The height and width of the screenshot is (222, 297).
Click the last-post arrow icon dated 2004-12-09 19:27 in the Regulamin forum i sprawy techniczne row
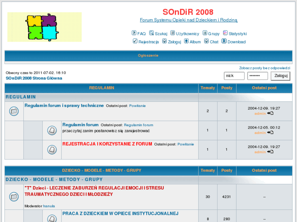point(270,113)
